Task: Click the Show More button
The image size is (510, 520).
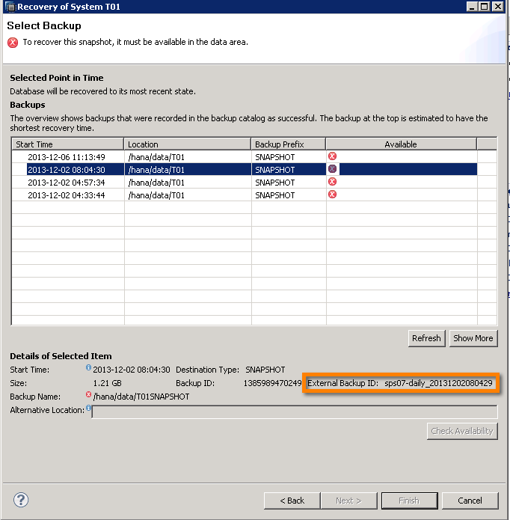Action: pyautogui.click(x=473, y=338)
